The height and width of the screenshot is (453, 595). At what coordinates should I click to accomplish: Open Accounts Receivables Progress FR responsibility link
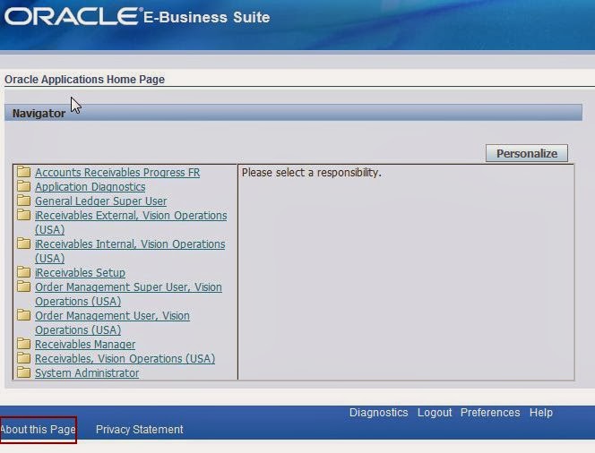[117, 173]
